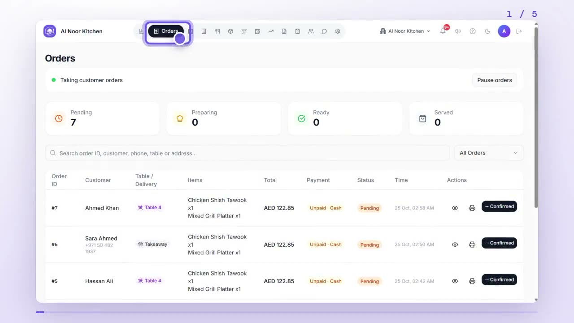Screen dimensions: 574x323
Task: View details of order #7 via the eye icon
Action: click(455, 208)
